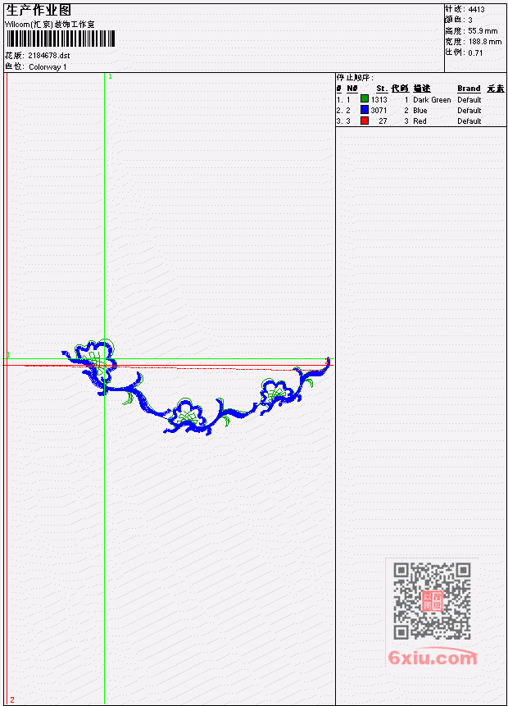Click the St. column header
Viewport: 508px width, 706px height.
(382, 89)
